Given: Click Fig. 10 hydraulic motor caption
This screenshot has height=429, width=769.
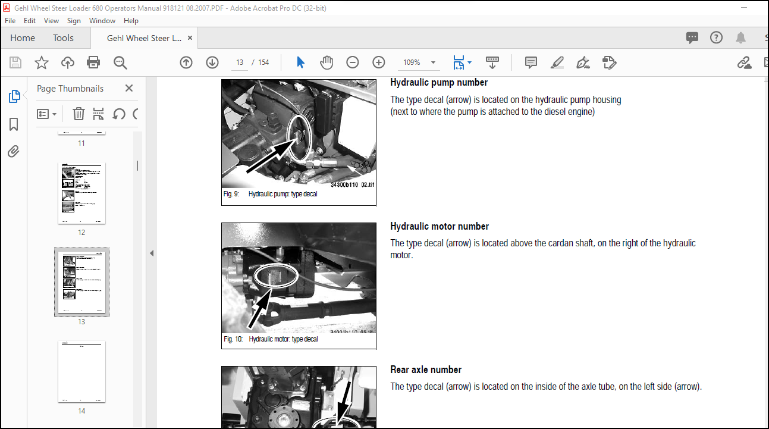Looking at the screenshot, I should point(271,339).
